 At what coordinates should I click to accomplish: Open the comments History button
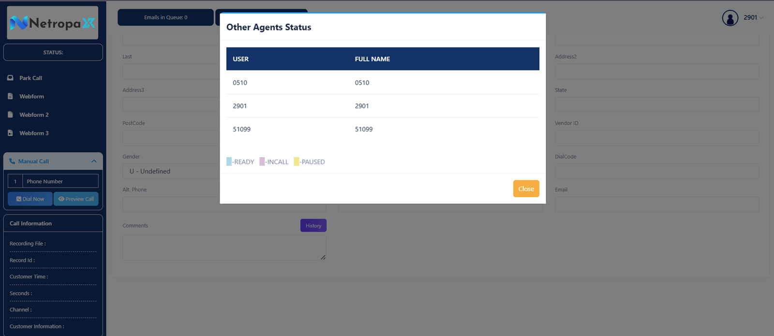tap(313, 226)
